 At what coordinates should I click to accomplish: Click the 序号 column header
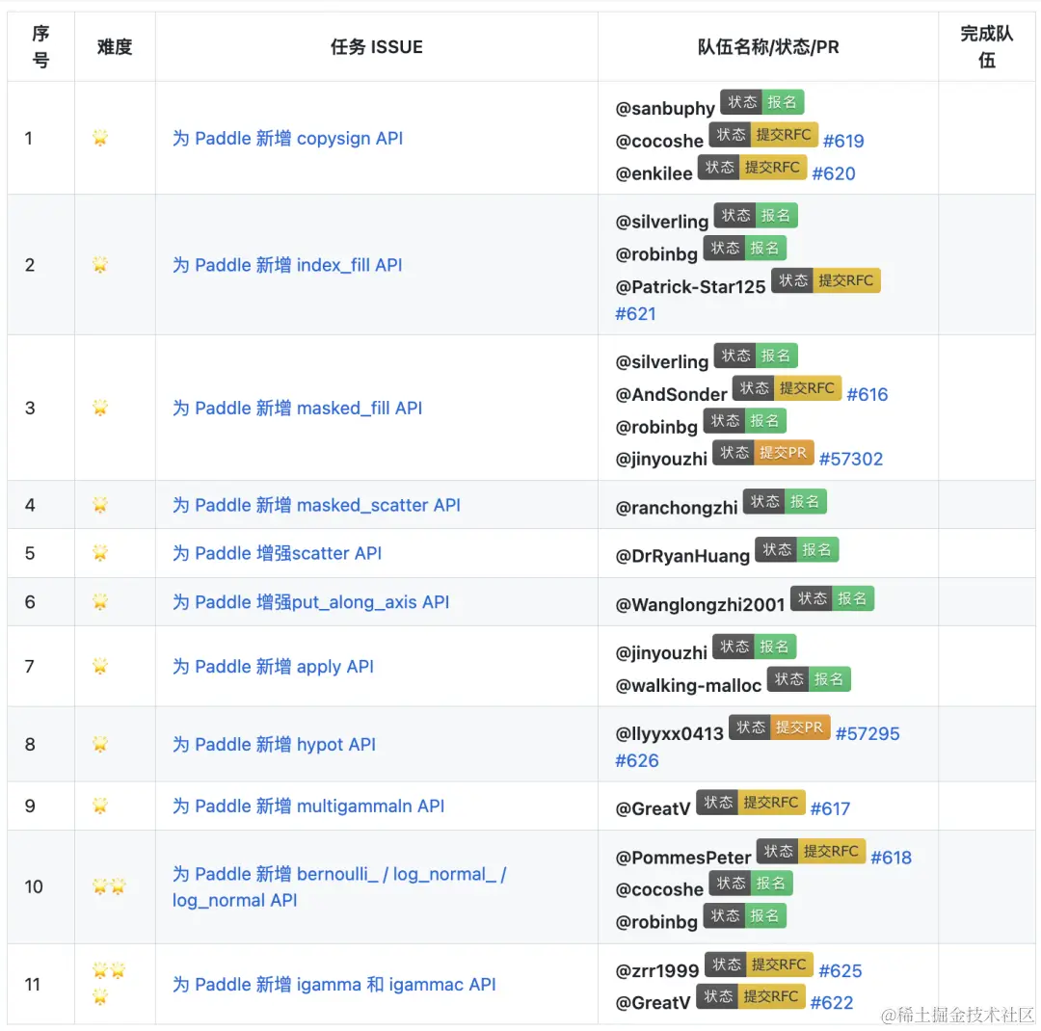[x=40, y=46]
